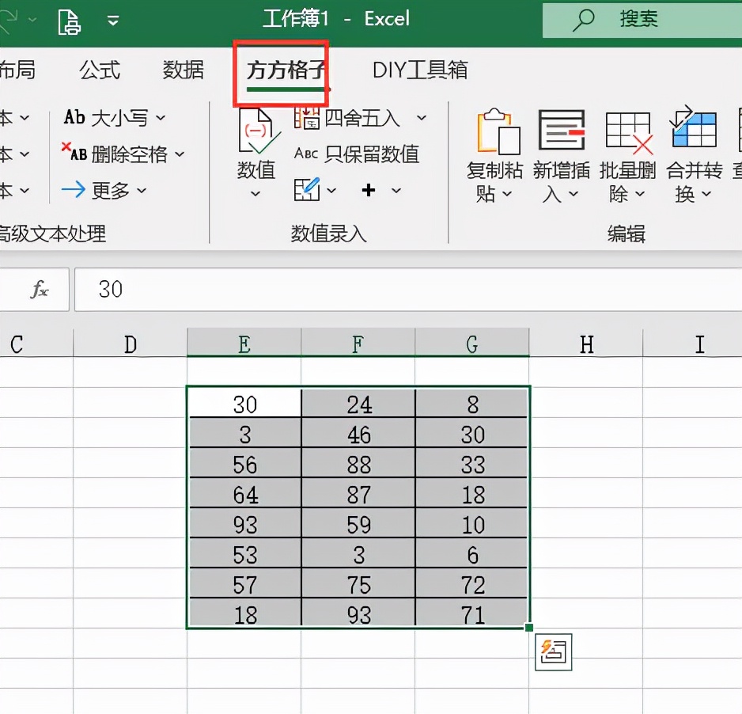Click the pen editor icon in 数值录入 group
This screenshot has width=742, height=714.
309,190
